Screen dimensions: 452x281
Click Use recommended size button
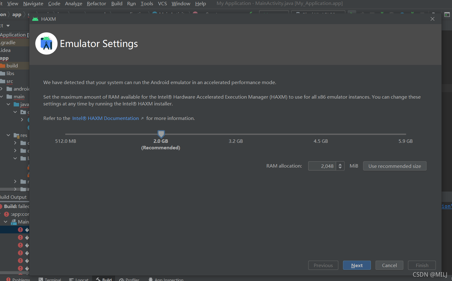(x=395, y=166)
